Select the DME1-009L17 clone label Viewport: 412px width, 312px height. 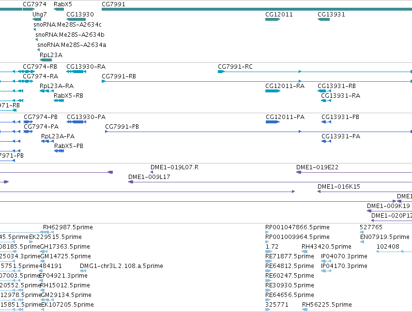pos(149,177)
